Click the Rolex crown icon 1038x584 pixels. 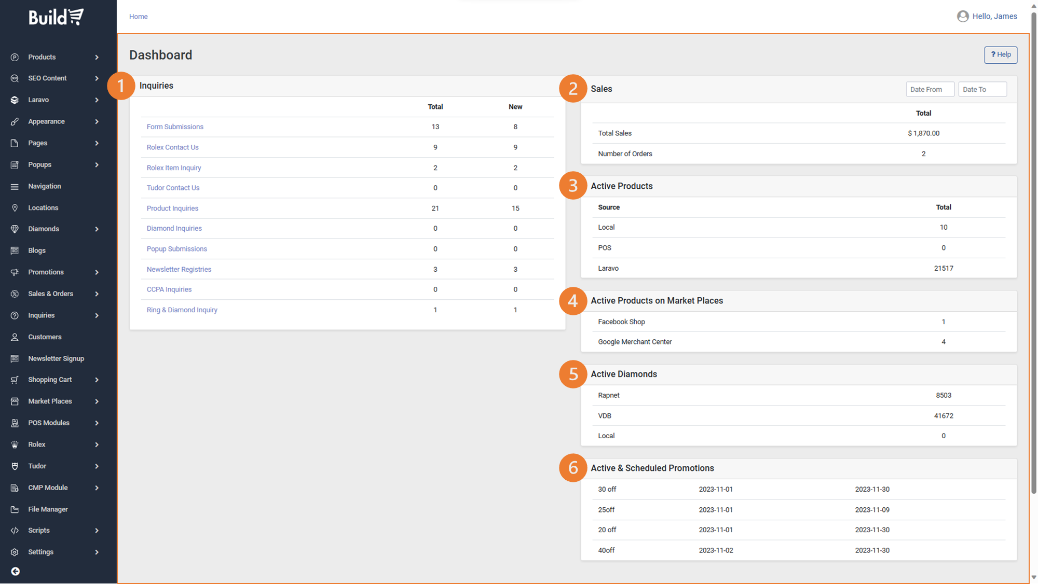tap(15, 444)
